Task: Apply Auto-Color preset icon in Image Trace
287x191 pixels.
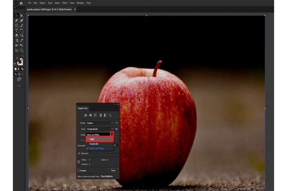Action: point(85,115)
